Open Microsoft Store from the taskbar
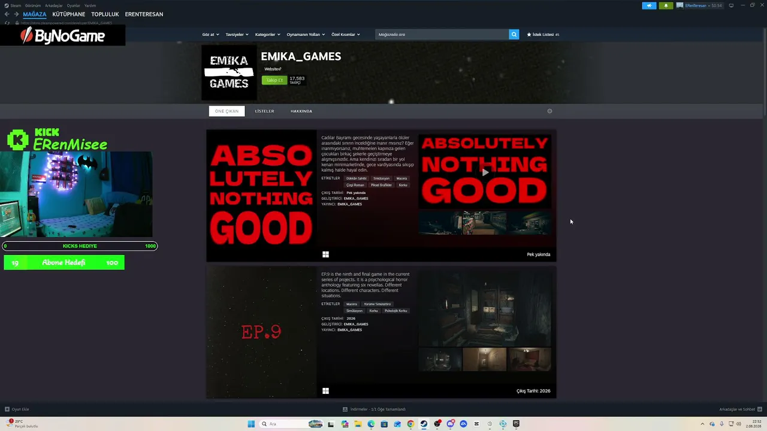The height and width of the screenshot is (431, 767). tap(384, 424)
